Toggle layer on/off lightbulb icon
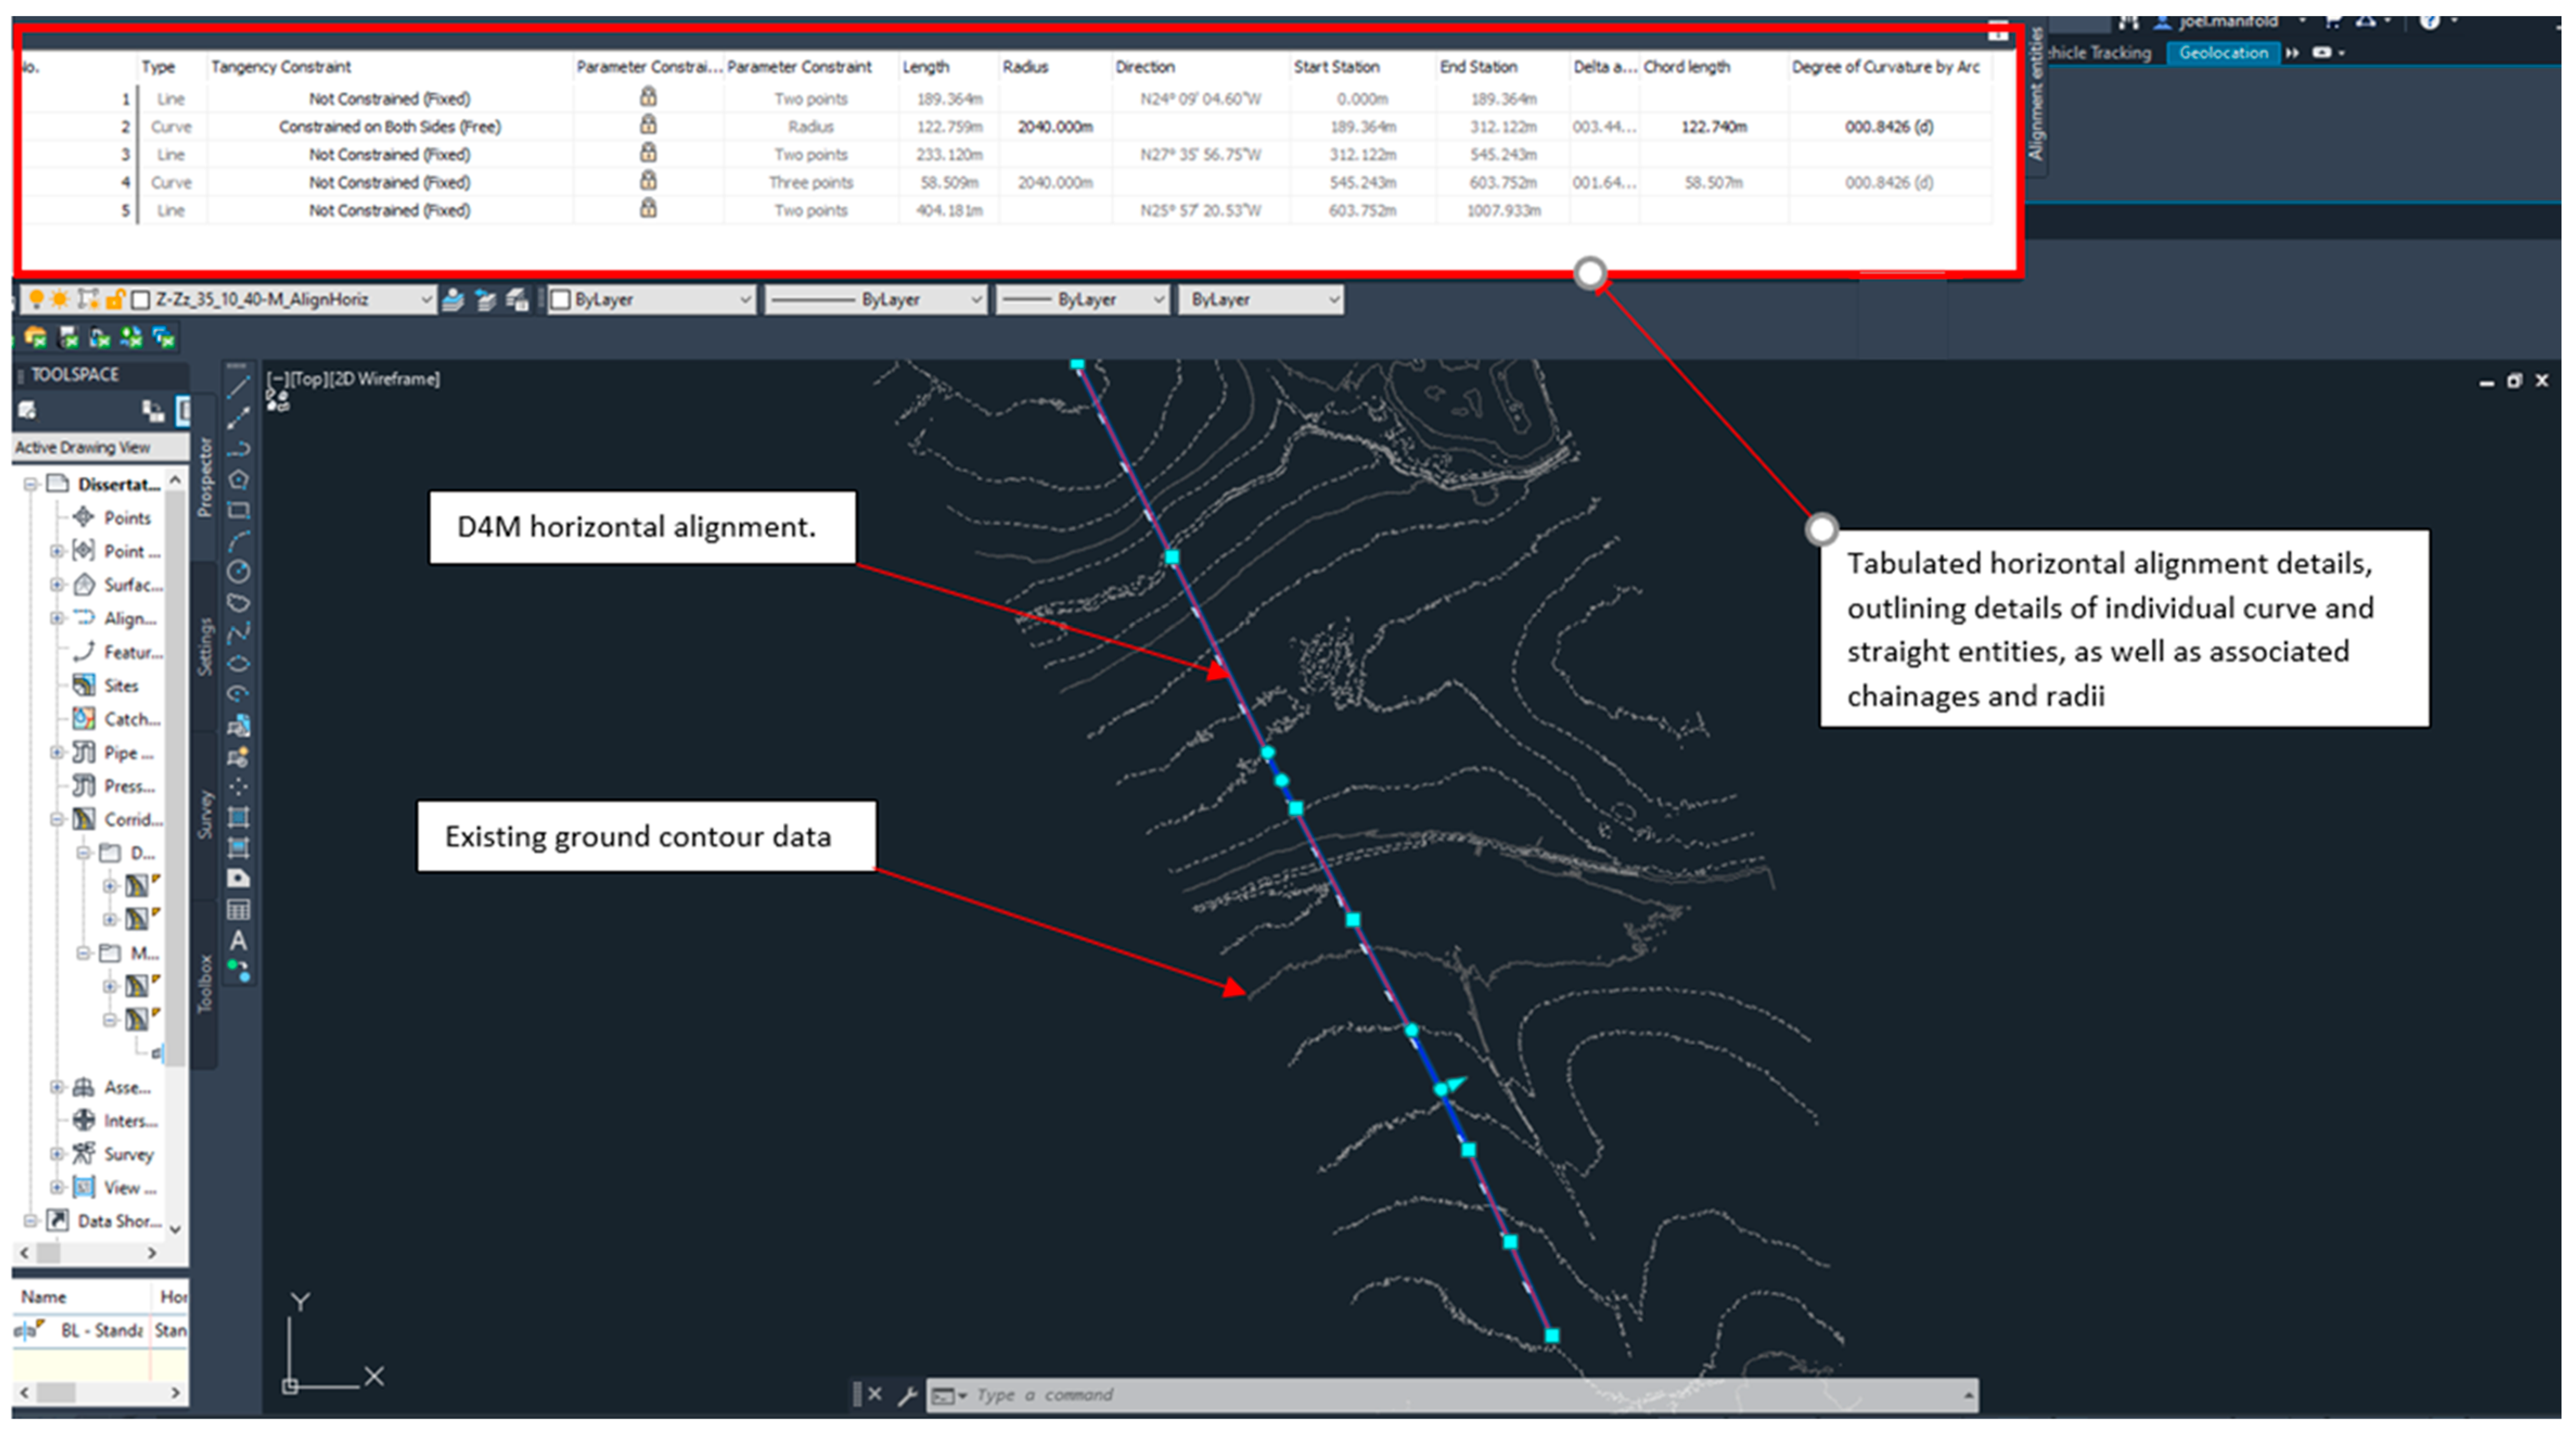The image size is (2576, 1431). tap(36, 299)
